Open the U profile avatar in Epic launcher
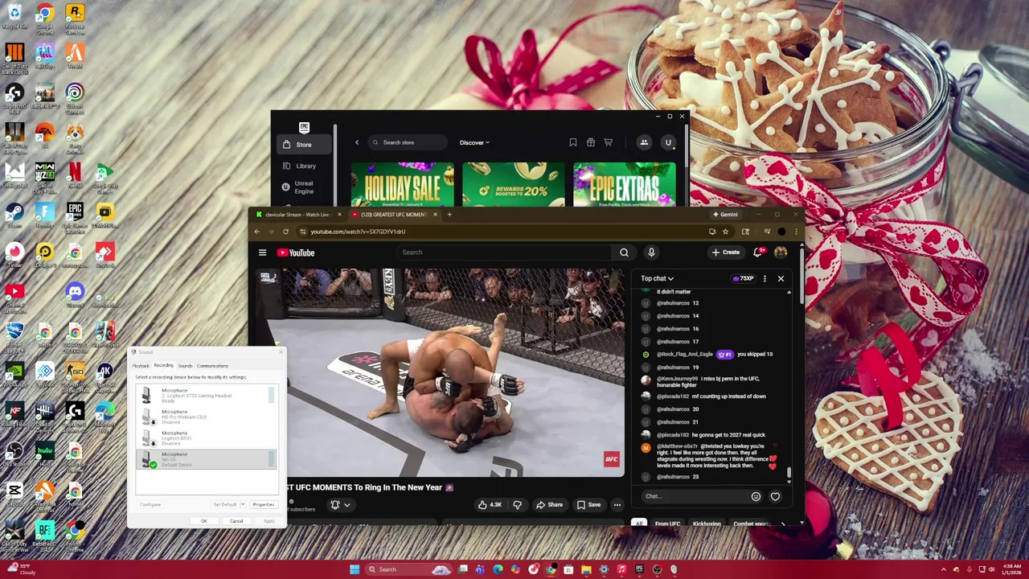Screen dimensions: 1029x579 (x=667, y=142)
